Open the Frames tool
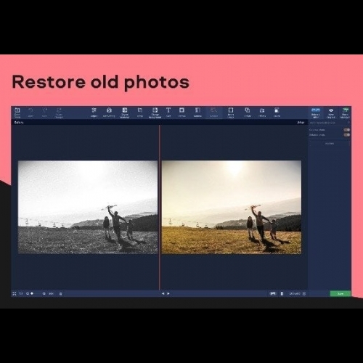Image resolution: width=363 pixels, height=363 pixels. [181, 113]
